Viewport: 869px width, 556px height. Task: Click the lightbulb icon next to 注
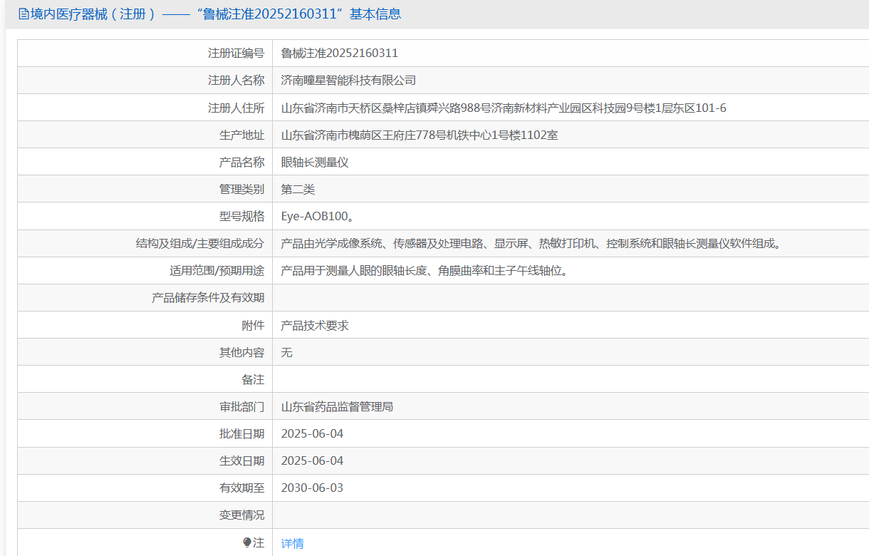(247, 542)
